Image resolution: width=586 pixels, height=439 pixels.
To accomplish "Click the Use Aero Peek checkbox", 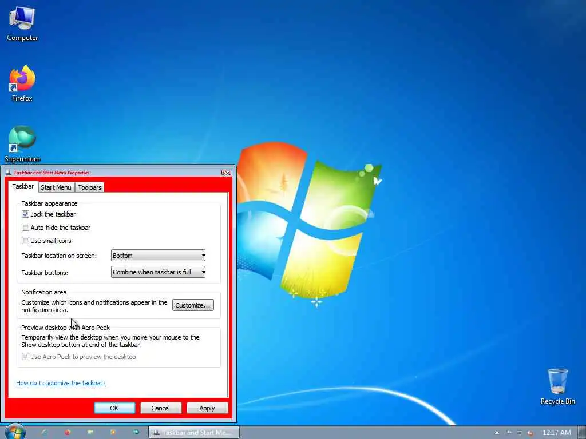I will coord(25,357).
